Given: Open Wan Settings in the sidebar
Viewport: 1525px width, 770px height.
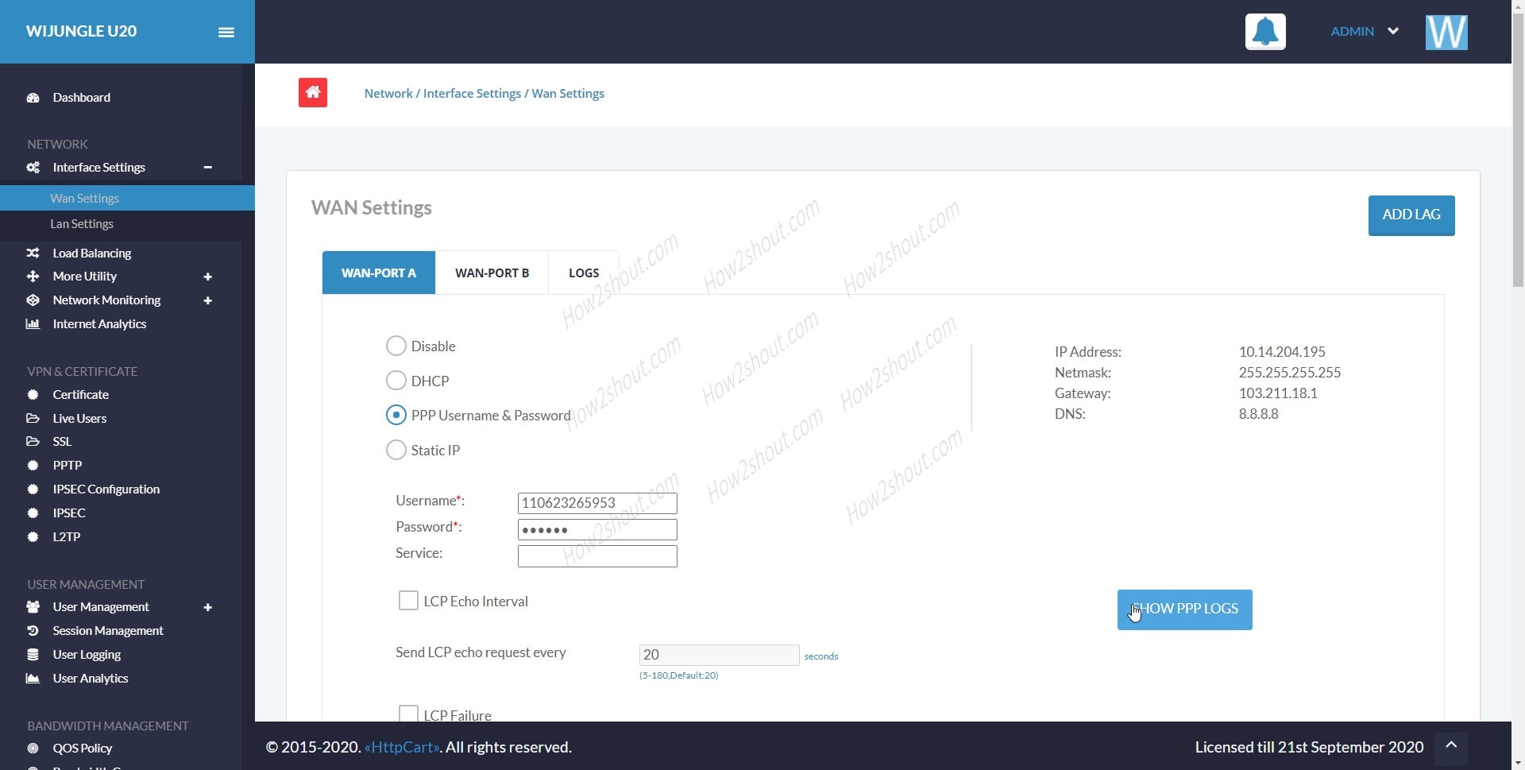Looking at the screenshot, I should [127, 198].
